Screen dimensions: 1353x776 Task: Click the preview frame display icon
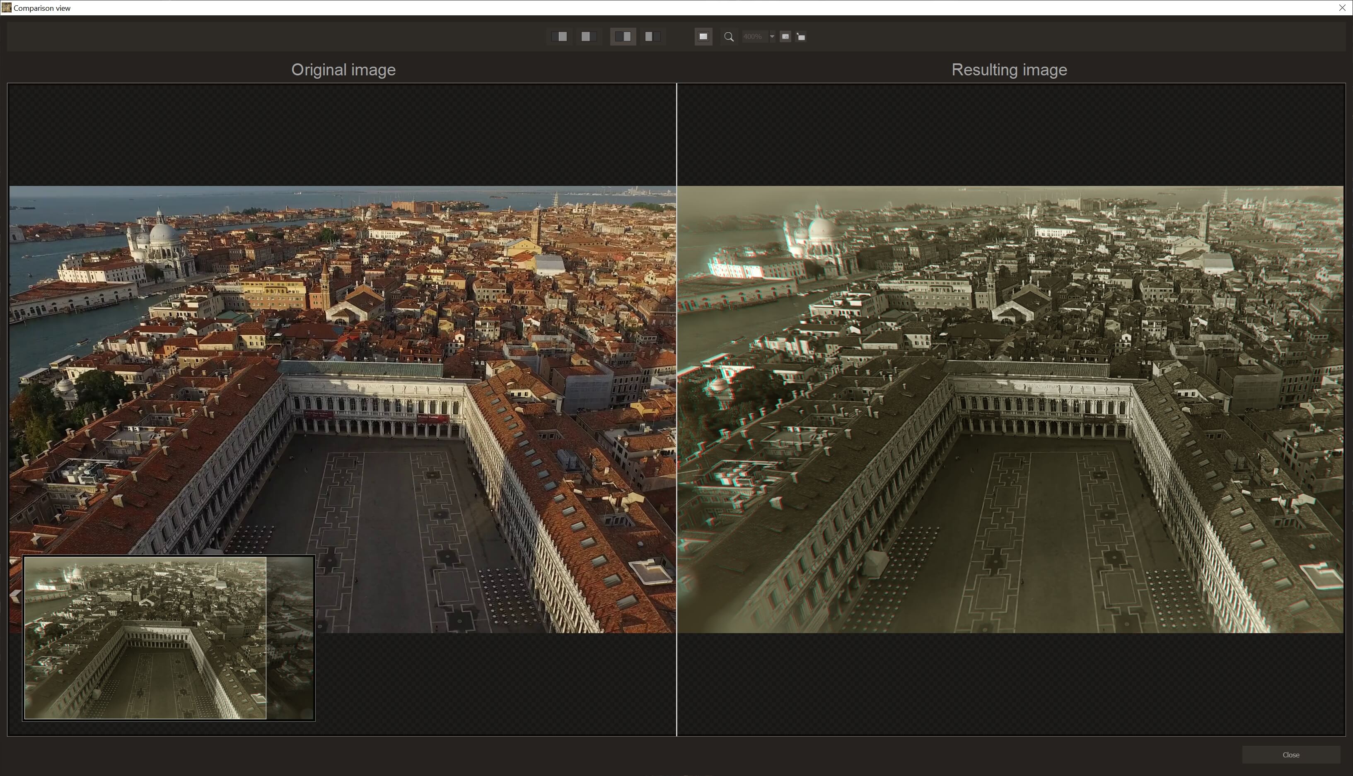[x=703, y=36]
